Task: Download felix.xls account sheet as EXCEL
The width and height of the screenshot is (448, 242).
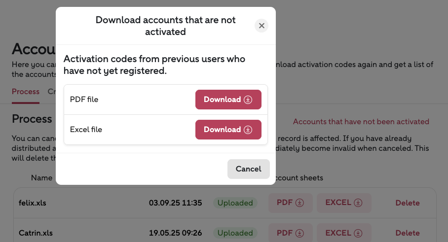Action: (344, 203)
